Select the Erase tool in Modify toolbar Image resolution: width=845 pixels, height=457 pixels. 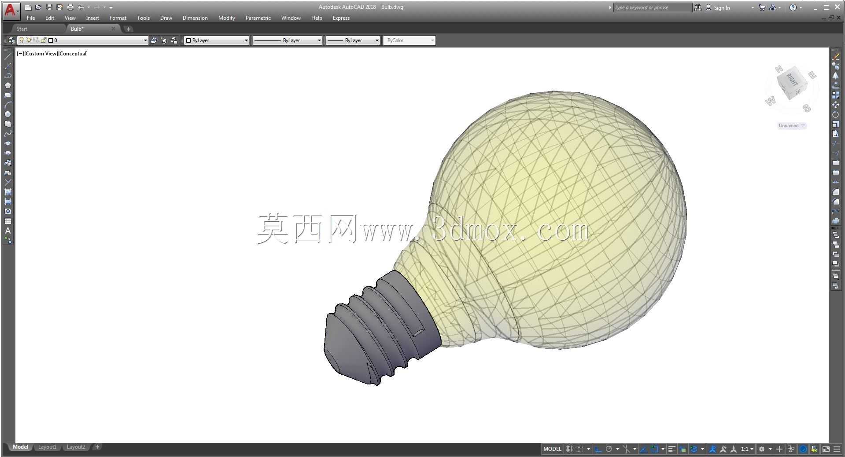pyautogui.click(x=836, y=56)
